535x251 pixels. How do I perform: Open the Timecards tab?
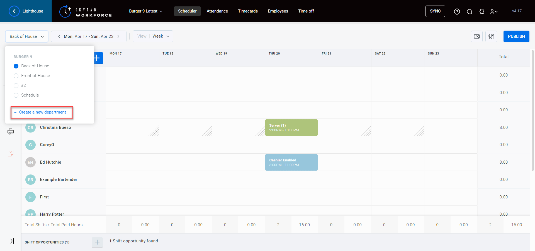point(248,11)
